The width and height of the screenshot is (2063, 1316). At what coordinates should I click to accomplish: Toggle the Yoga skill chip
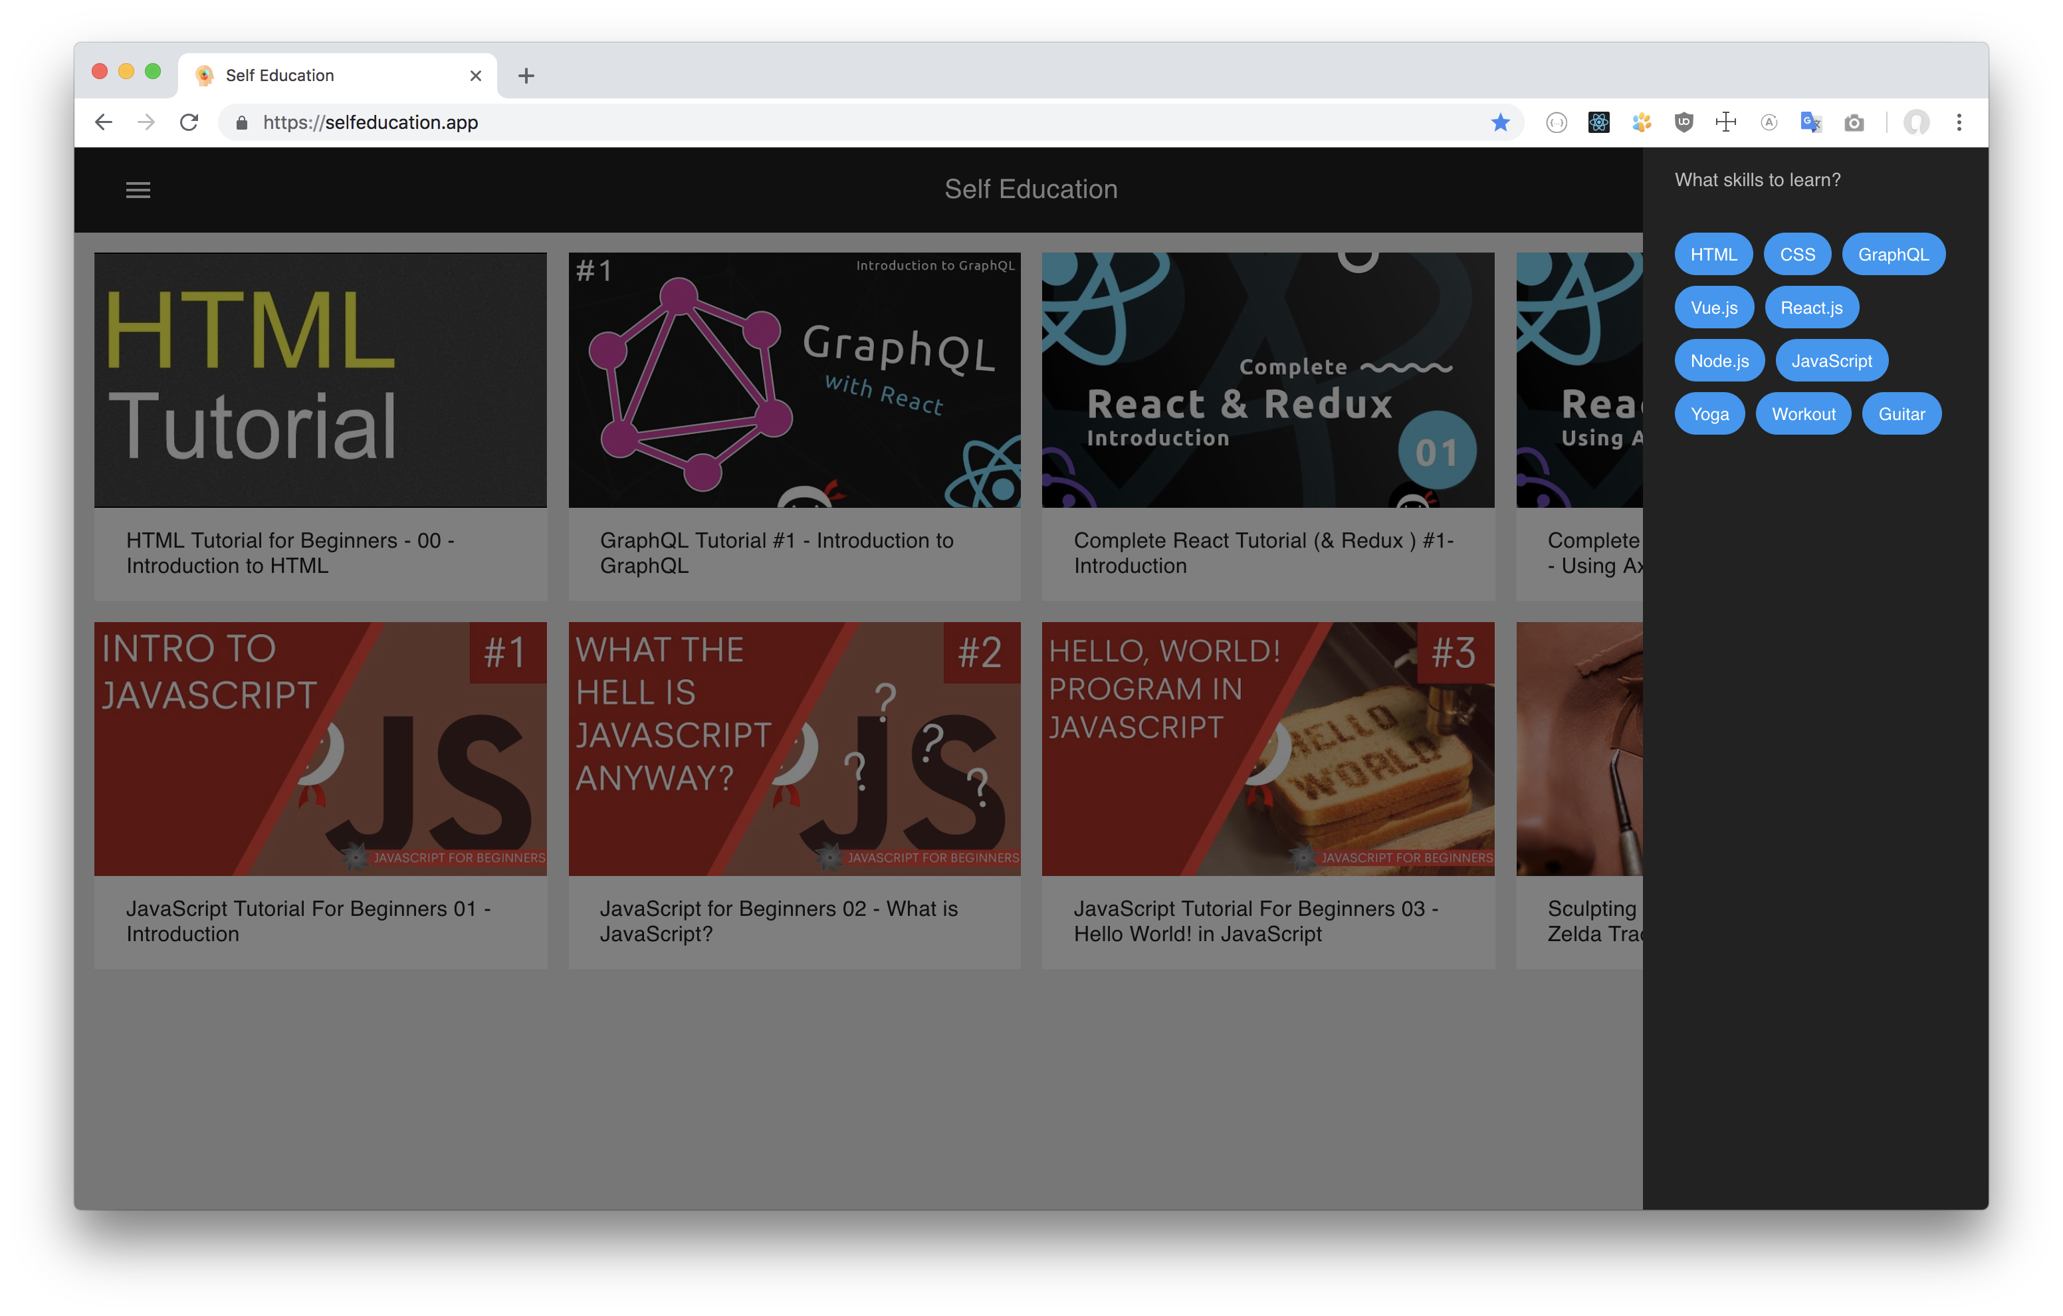pos(1709,414)
